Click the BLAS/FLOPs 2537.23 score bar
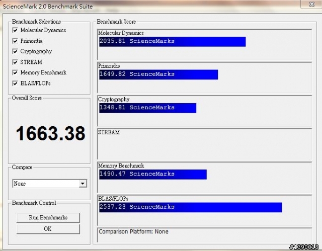 [x=191, y=207]
